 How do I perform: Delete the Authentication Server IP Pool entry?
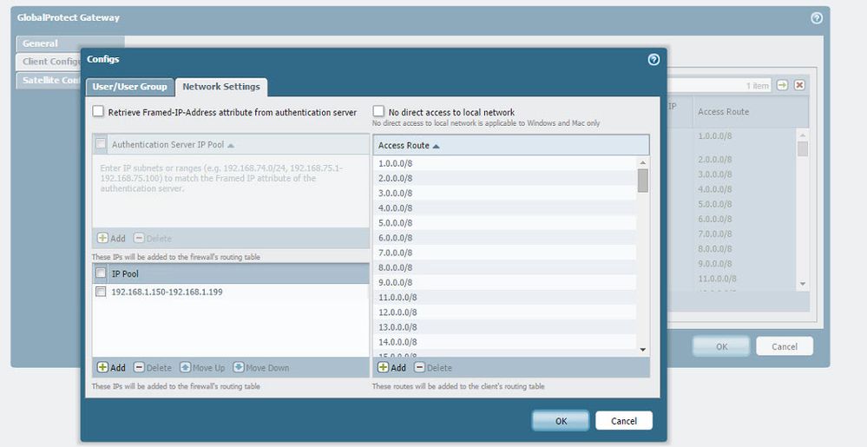[153, 239]
